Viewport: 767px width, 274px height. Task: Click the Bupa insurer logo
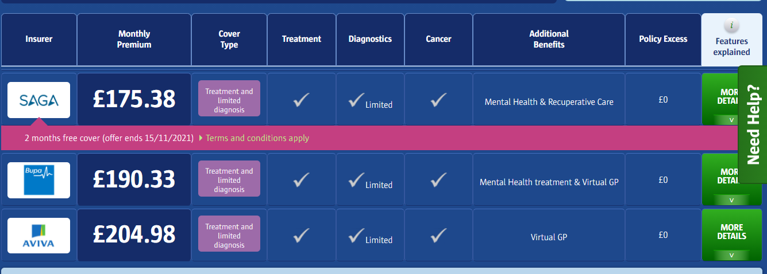tap(38, 180)
